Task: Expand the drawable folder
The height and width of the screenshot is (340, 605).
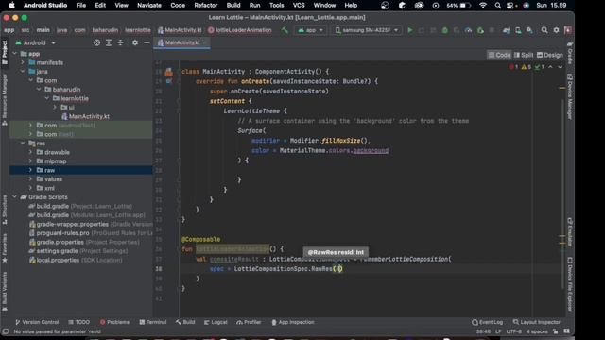Action: pyautogui.click(x=31, y=152)
